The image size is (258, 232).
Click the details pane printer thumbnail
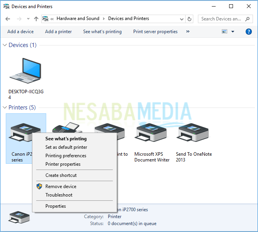[x=19, y=217]
